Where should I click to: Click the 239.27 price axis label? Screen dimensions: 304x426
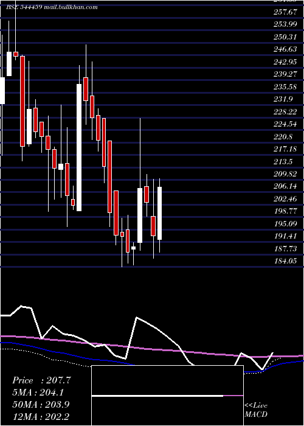[285, 74]
